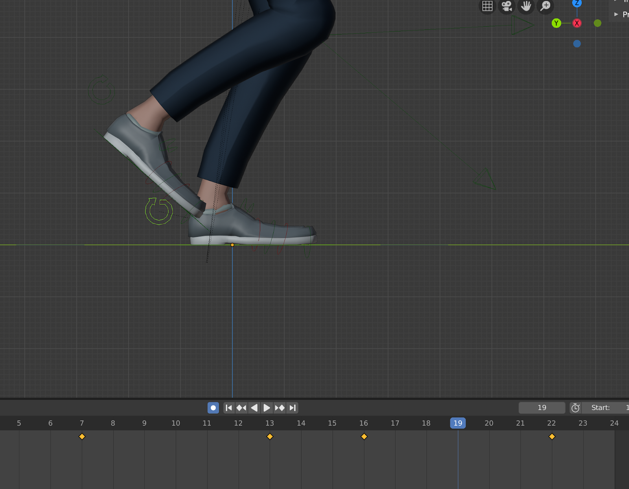
Task: Click the red X axis gizmo
Action: click(577, 23)
